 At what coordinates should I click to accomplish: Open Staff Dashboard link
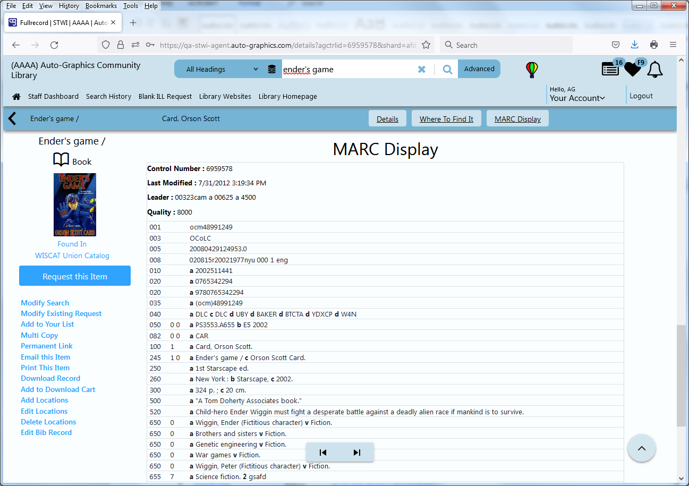click(x=53, y=97)
